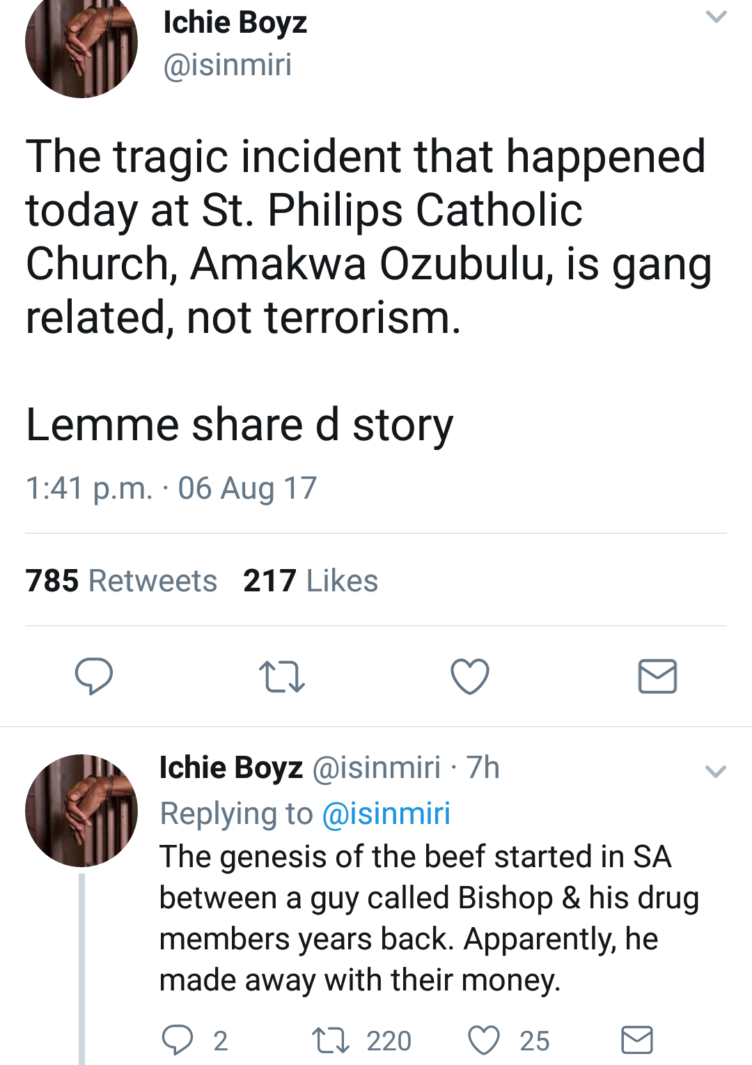Image resolution: width=752 pixels, height=1065 pixels.
Task: Open Ichie Boyz profile picture at top
Action: point(81,43)
